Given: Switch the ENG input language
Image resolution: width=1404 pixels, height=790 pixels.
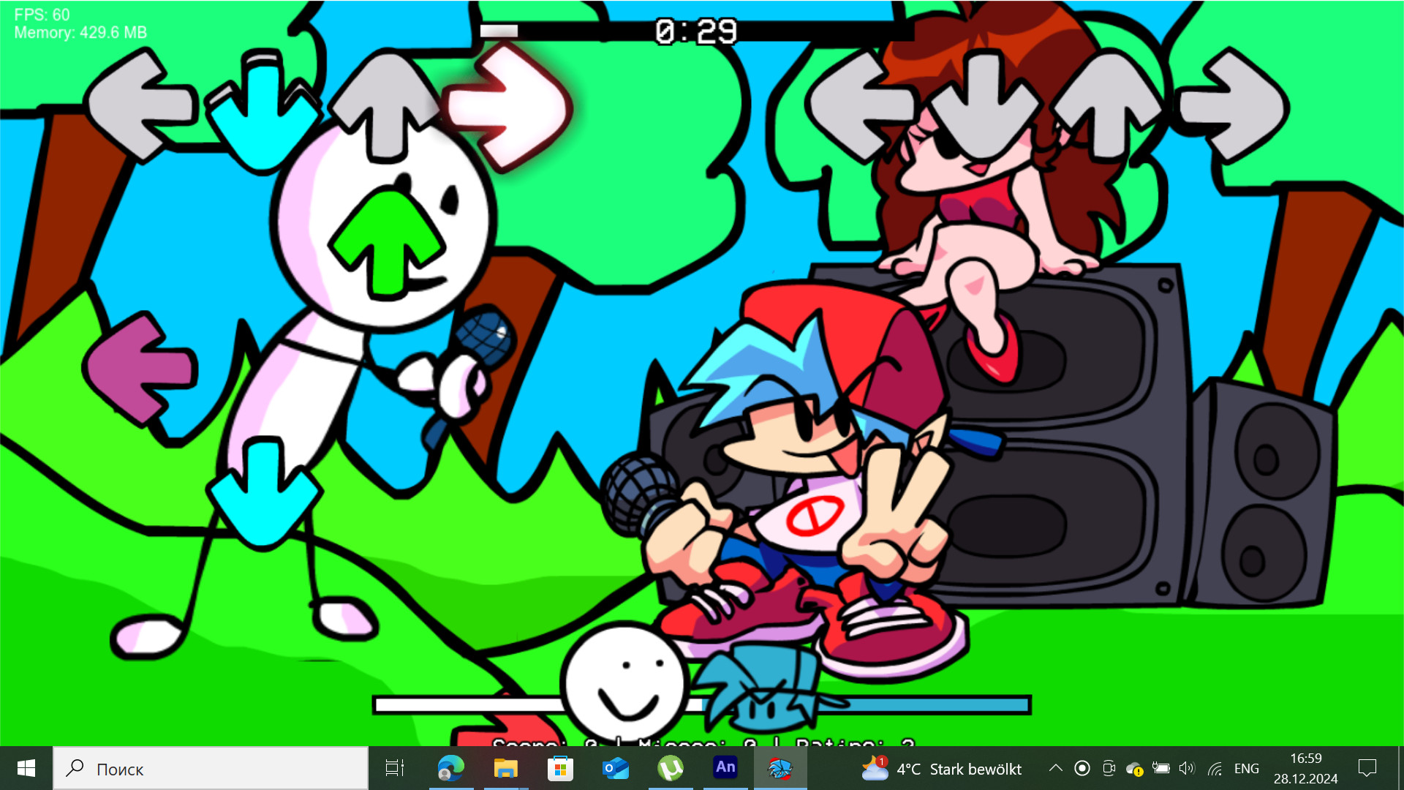Looking at the screenshot, I should pos(1246,768).
